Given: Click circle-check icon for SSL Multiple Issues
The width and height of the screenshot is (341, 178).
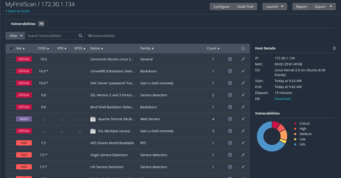Looking at the screenshot, I should [x=230, y=131].
